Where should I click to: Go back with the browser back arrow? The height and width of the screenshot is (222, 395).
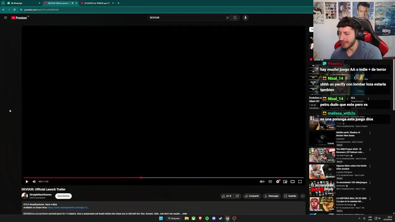pos(3,10)
